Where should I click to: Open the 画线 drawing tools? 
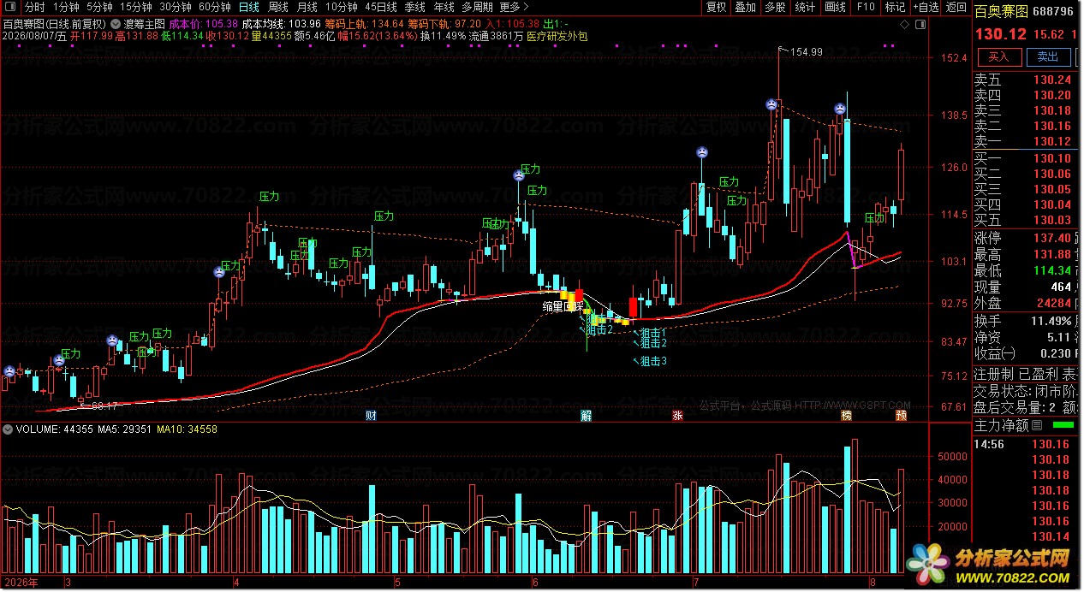click(x=835, y=7)
